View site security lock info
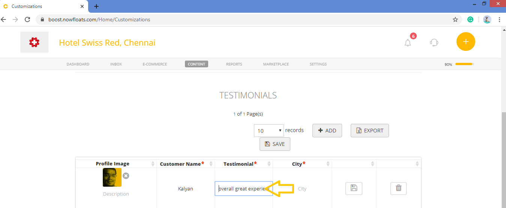The width and height of the screenshot is (506, 208). click(x=42, y=19)
